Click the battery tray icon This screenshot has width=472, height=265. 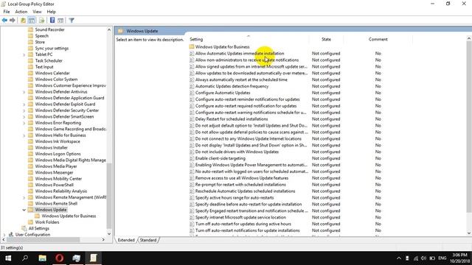[x=432, y=258]
